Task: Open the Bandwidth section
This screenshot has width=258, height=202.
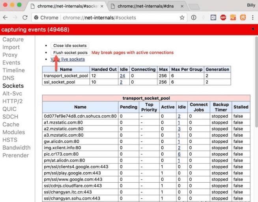Action: coord(17,148)
